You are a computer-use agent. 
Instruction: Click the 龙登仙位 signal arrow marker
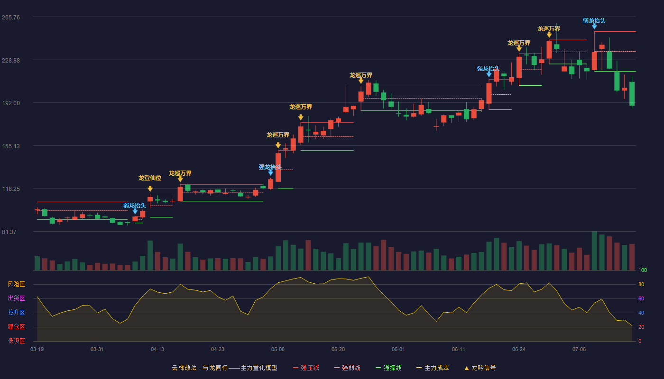tap(150, 189)
